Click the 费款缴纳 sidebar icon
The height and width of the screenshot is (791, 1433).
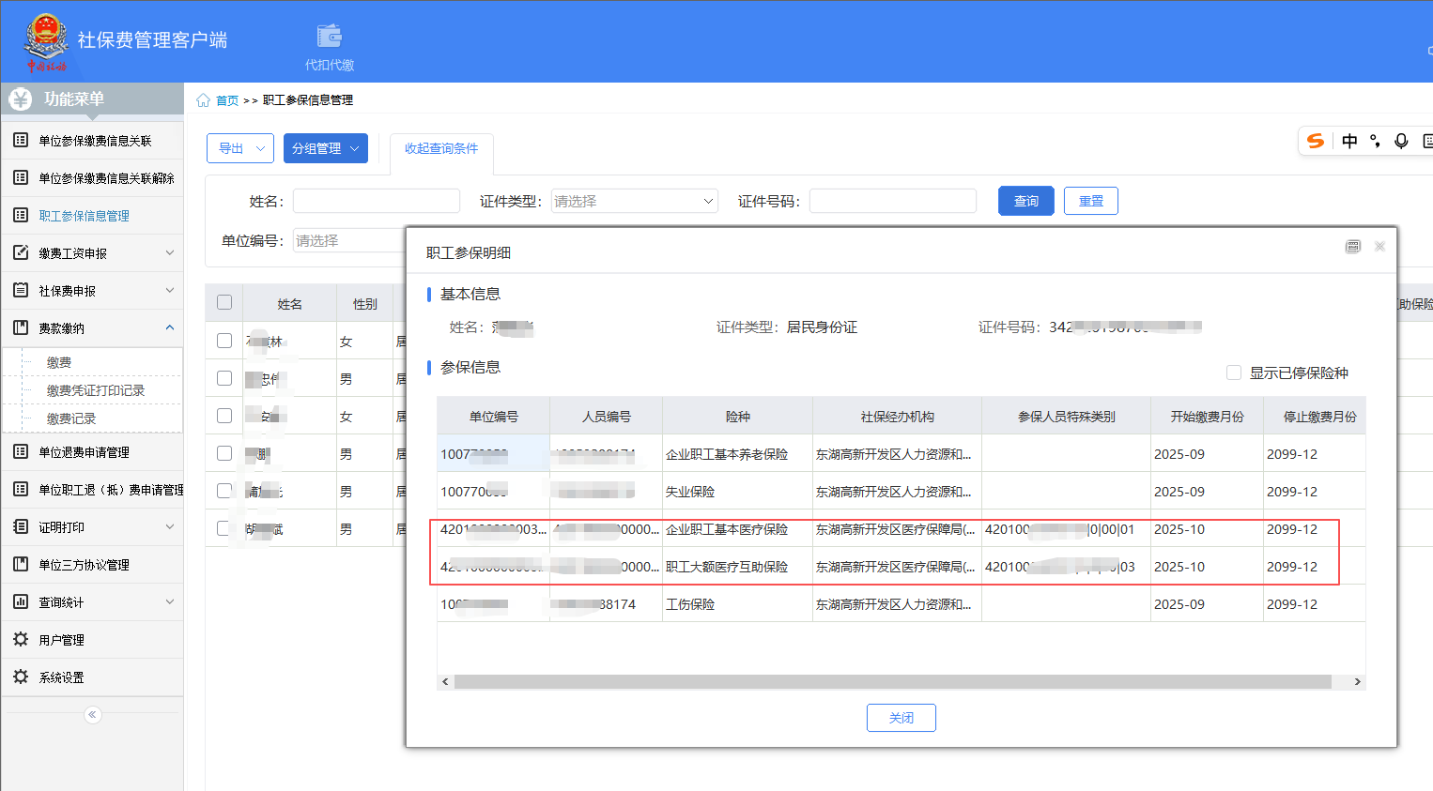click(x=21, y=328)
